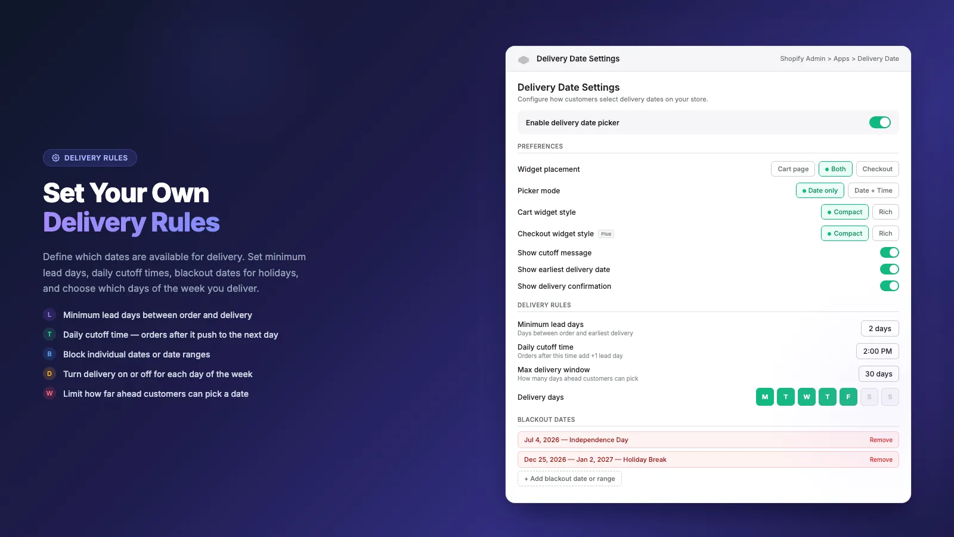The image size is (954, 537).
Task: Click the red W bullet icon
Action: [x=49, y=393]
